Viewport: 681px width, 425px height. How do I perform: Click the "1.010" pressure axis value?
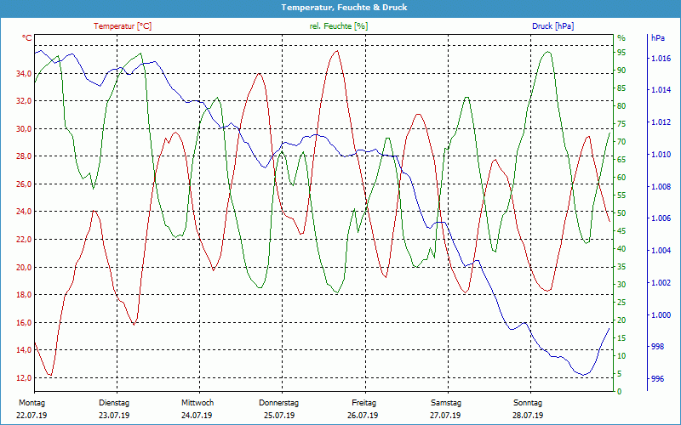[x=661, y=155]
